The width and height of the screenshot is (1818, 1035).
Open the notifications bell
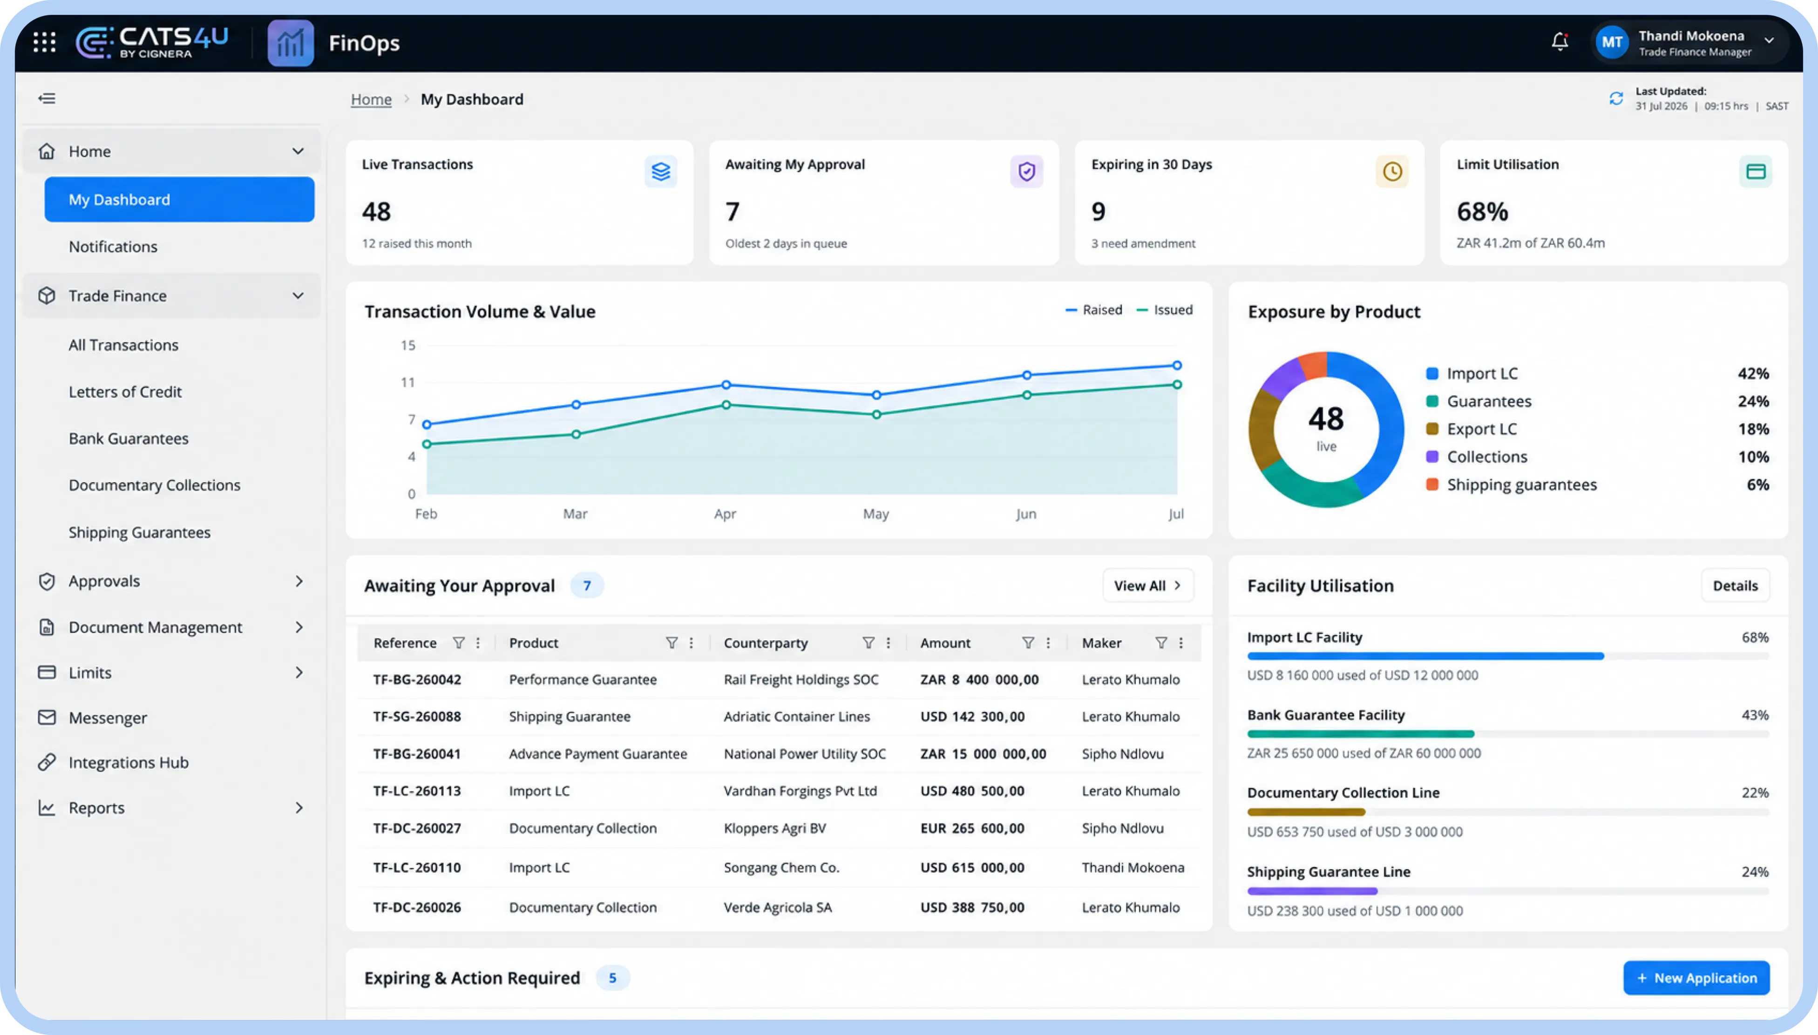click(x=1559, y=42)
